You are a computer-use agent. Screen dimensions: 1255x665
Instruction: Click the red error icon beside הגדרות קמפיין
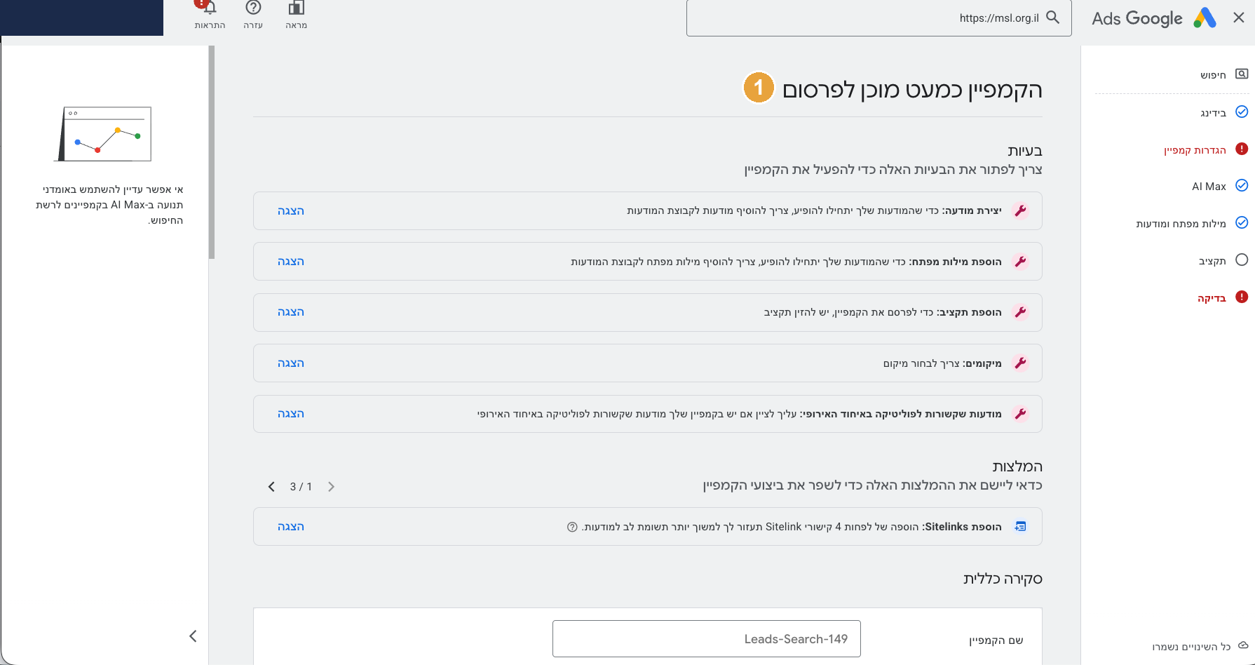tap(1242, 149)
